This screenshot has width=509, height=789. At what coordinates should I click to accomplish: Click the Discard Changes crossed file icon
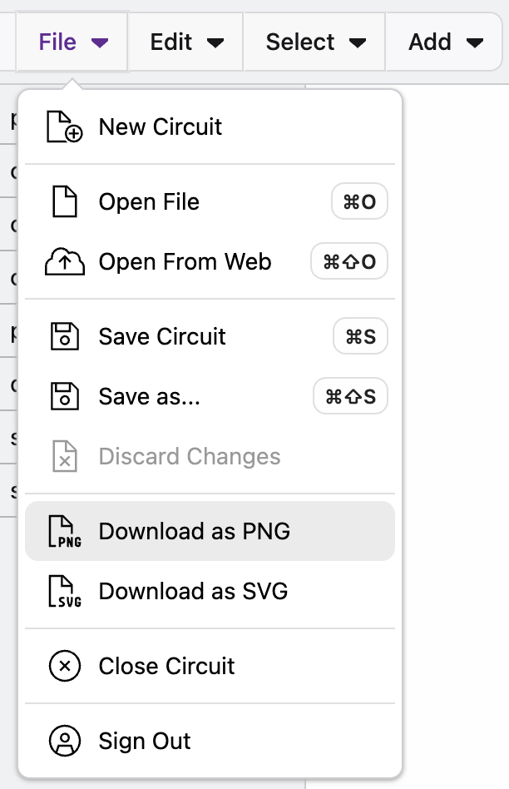coord(64,456)
